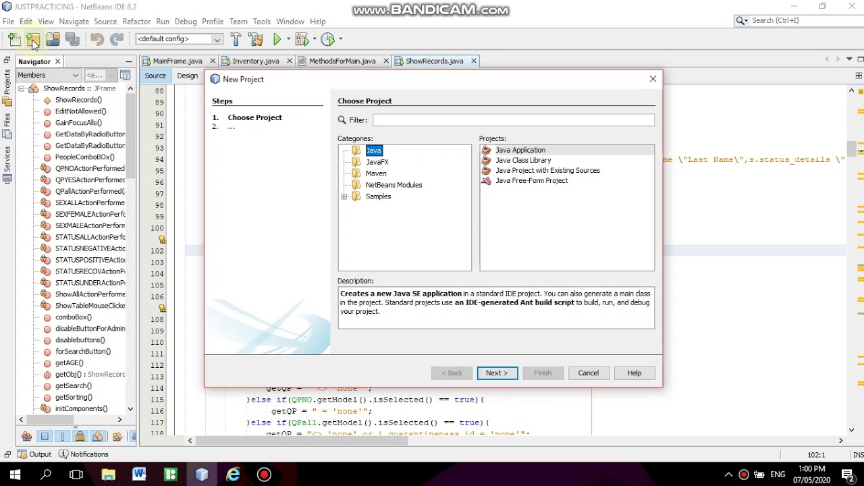This screenshot has height=486, width=864.
Task: Click the New File toolbar icon
Action: [x=14, y=40]
